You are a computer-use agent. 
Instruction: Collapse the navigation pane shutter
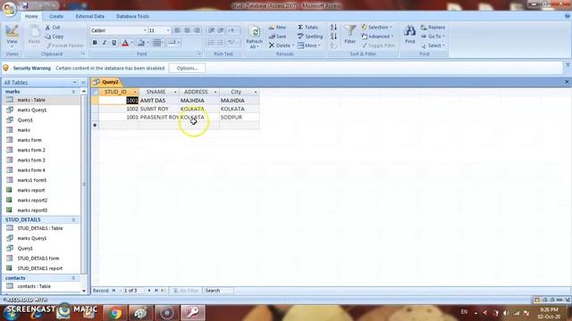[83, 83]
